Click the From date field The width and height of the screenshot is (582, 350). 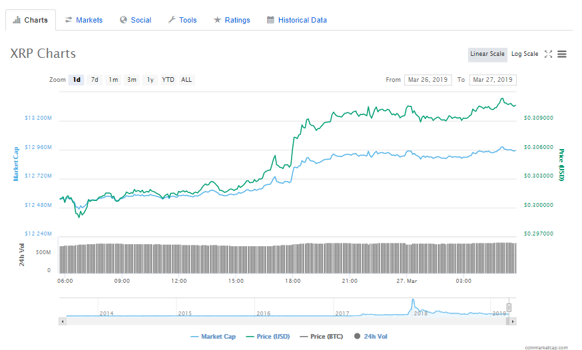(428, 80)
